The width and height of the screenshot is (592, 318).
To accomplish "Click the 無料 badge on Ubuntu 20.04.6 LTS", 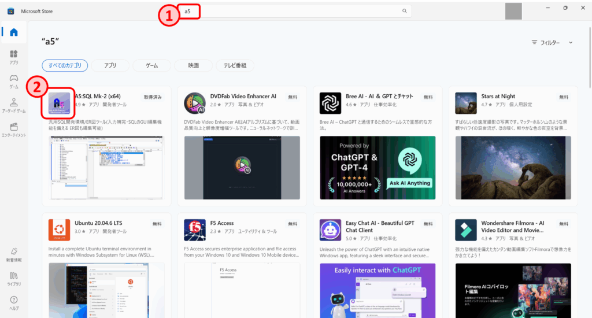I will coord(157,224).
